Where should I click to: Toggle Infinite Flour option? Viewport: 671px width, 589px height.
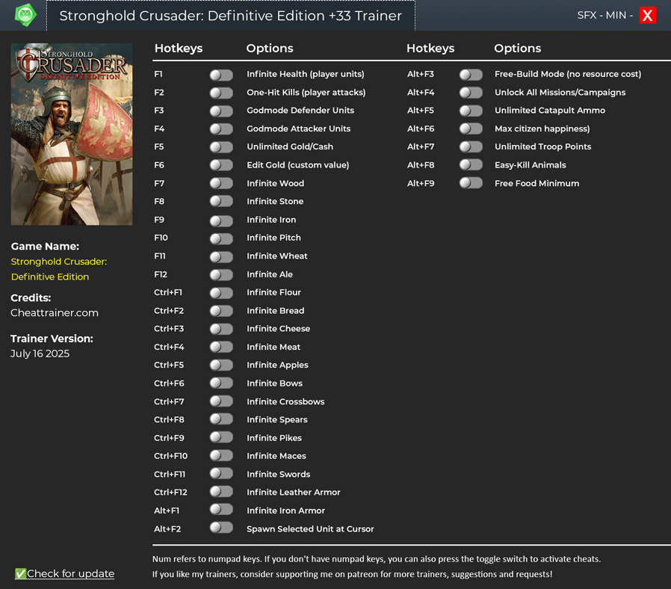[221, 293]
